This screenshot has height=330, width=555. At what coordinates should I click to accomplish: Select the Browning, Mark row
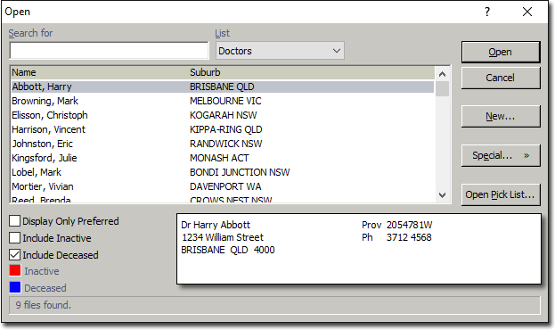(x=223, y=101)
